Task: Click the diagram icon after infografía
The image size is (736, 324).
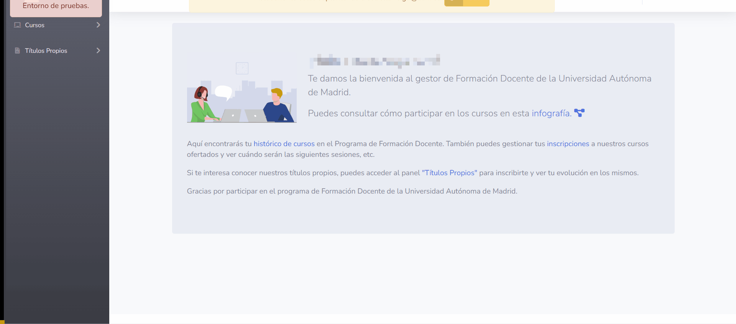Action: pos(579,113)
